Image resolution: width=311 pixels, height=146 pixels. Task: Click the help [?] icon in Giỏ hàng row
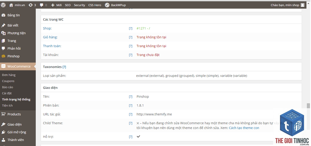131,37
